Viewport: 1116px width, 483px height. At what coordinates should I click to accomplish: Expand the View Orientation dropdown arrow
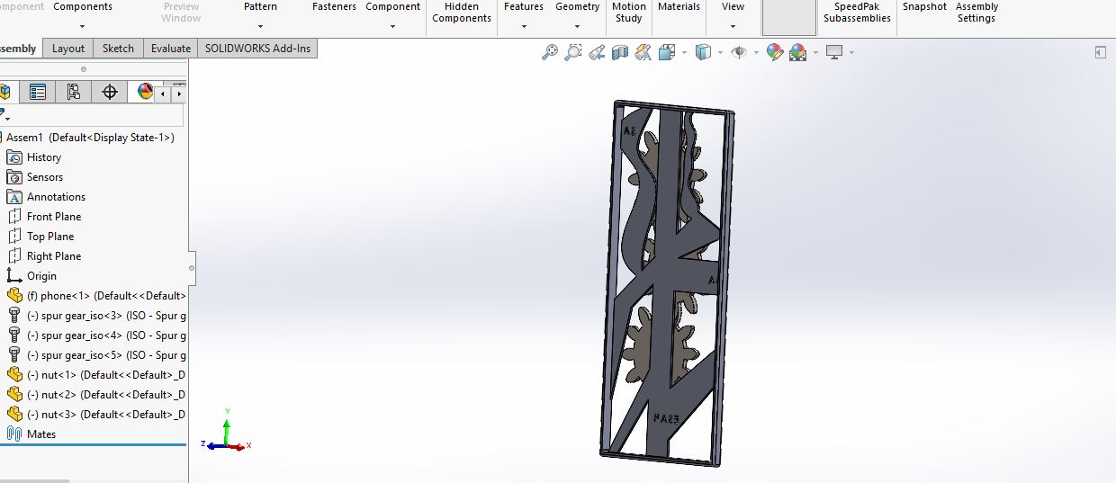pyautogui.click(x=685, y=53)
